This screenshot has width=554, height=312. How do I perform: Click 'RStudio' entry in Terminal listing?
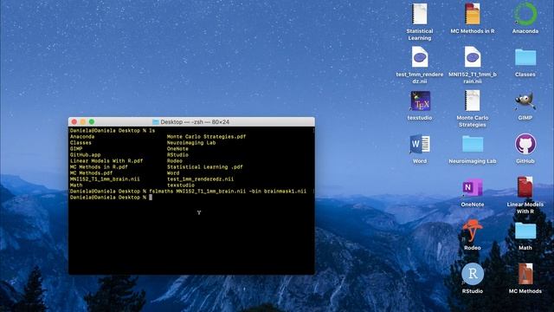coord(177,154)
